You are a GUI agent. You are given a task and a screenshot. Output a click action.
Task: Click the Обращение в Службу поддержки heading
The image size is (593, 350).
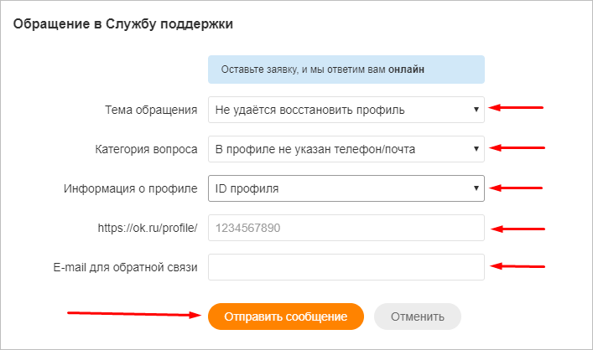(122, 24)
